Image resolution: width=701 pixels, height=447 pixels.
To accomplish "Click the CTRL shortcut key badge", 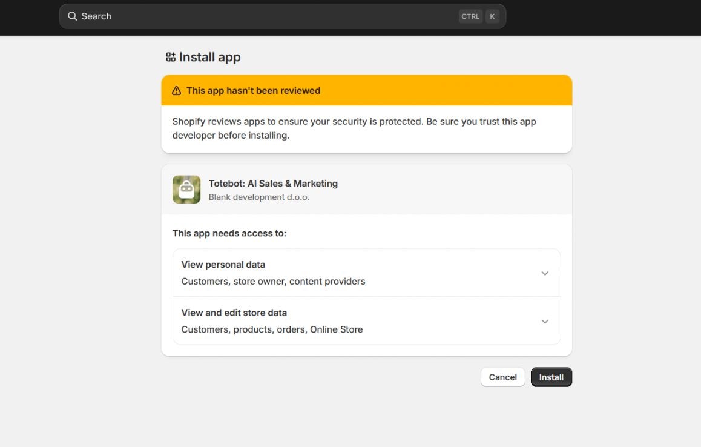I will pyautogui.click(x=470, y=16).
